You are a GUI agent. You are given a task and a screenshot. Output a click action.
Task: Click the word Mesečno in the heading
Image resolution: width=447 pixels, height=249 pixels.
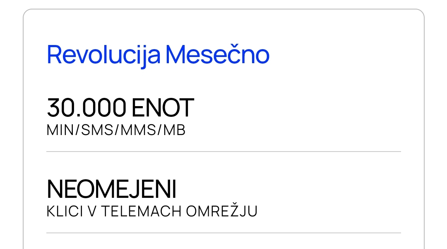click(x=218, y=55)
